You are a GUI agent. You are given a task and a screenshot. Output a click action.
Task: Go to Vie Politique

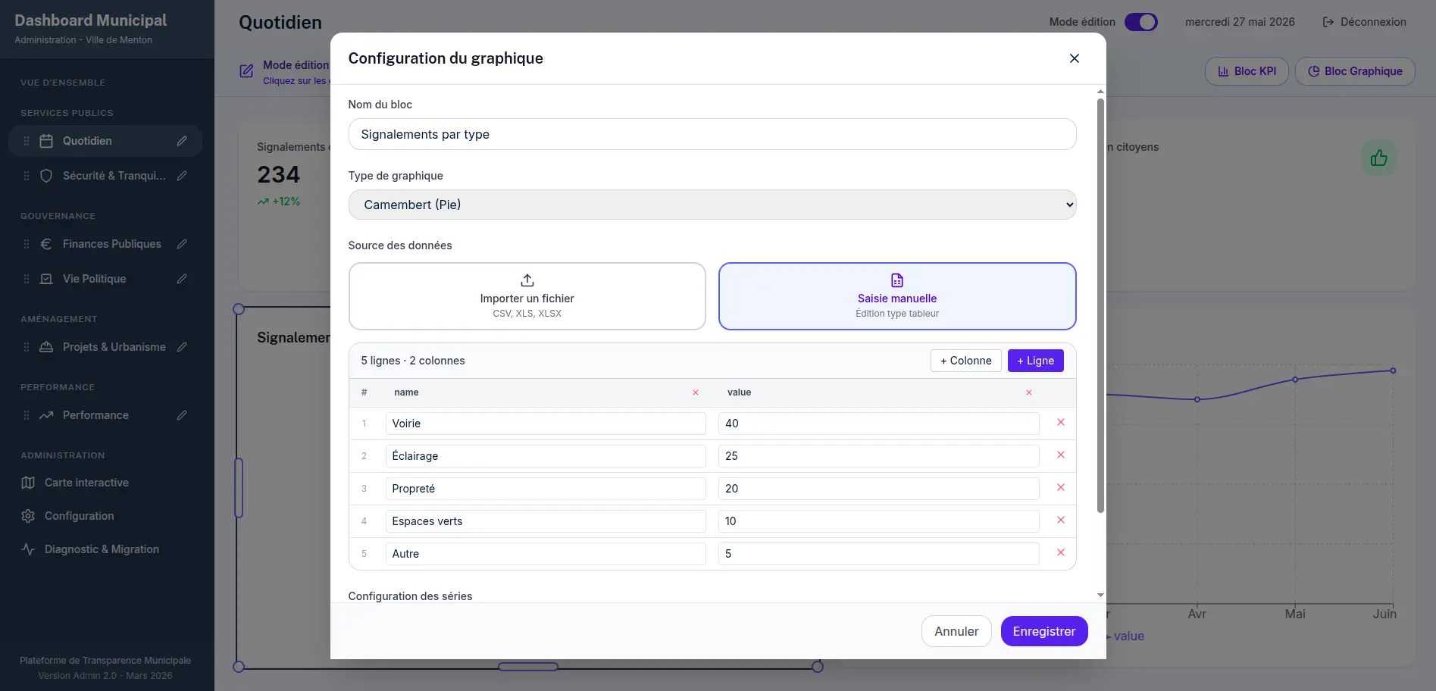105,279
